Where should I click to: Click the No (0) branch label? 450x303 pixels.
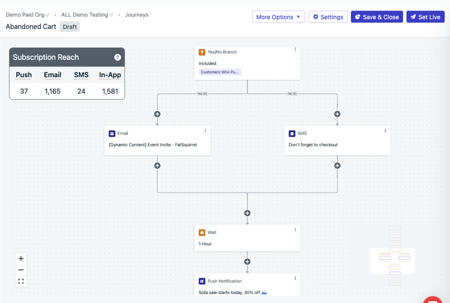coord(292,94)
